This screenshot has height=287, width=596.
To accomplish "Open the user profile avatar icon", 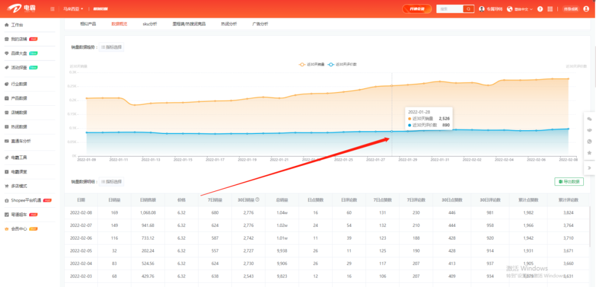I will click(x=586, y=9).
